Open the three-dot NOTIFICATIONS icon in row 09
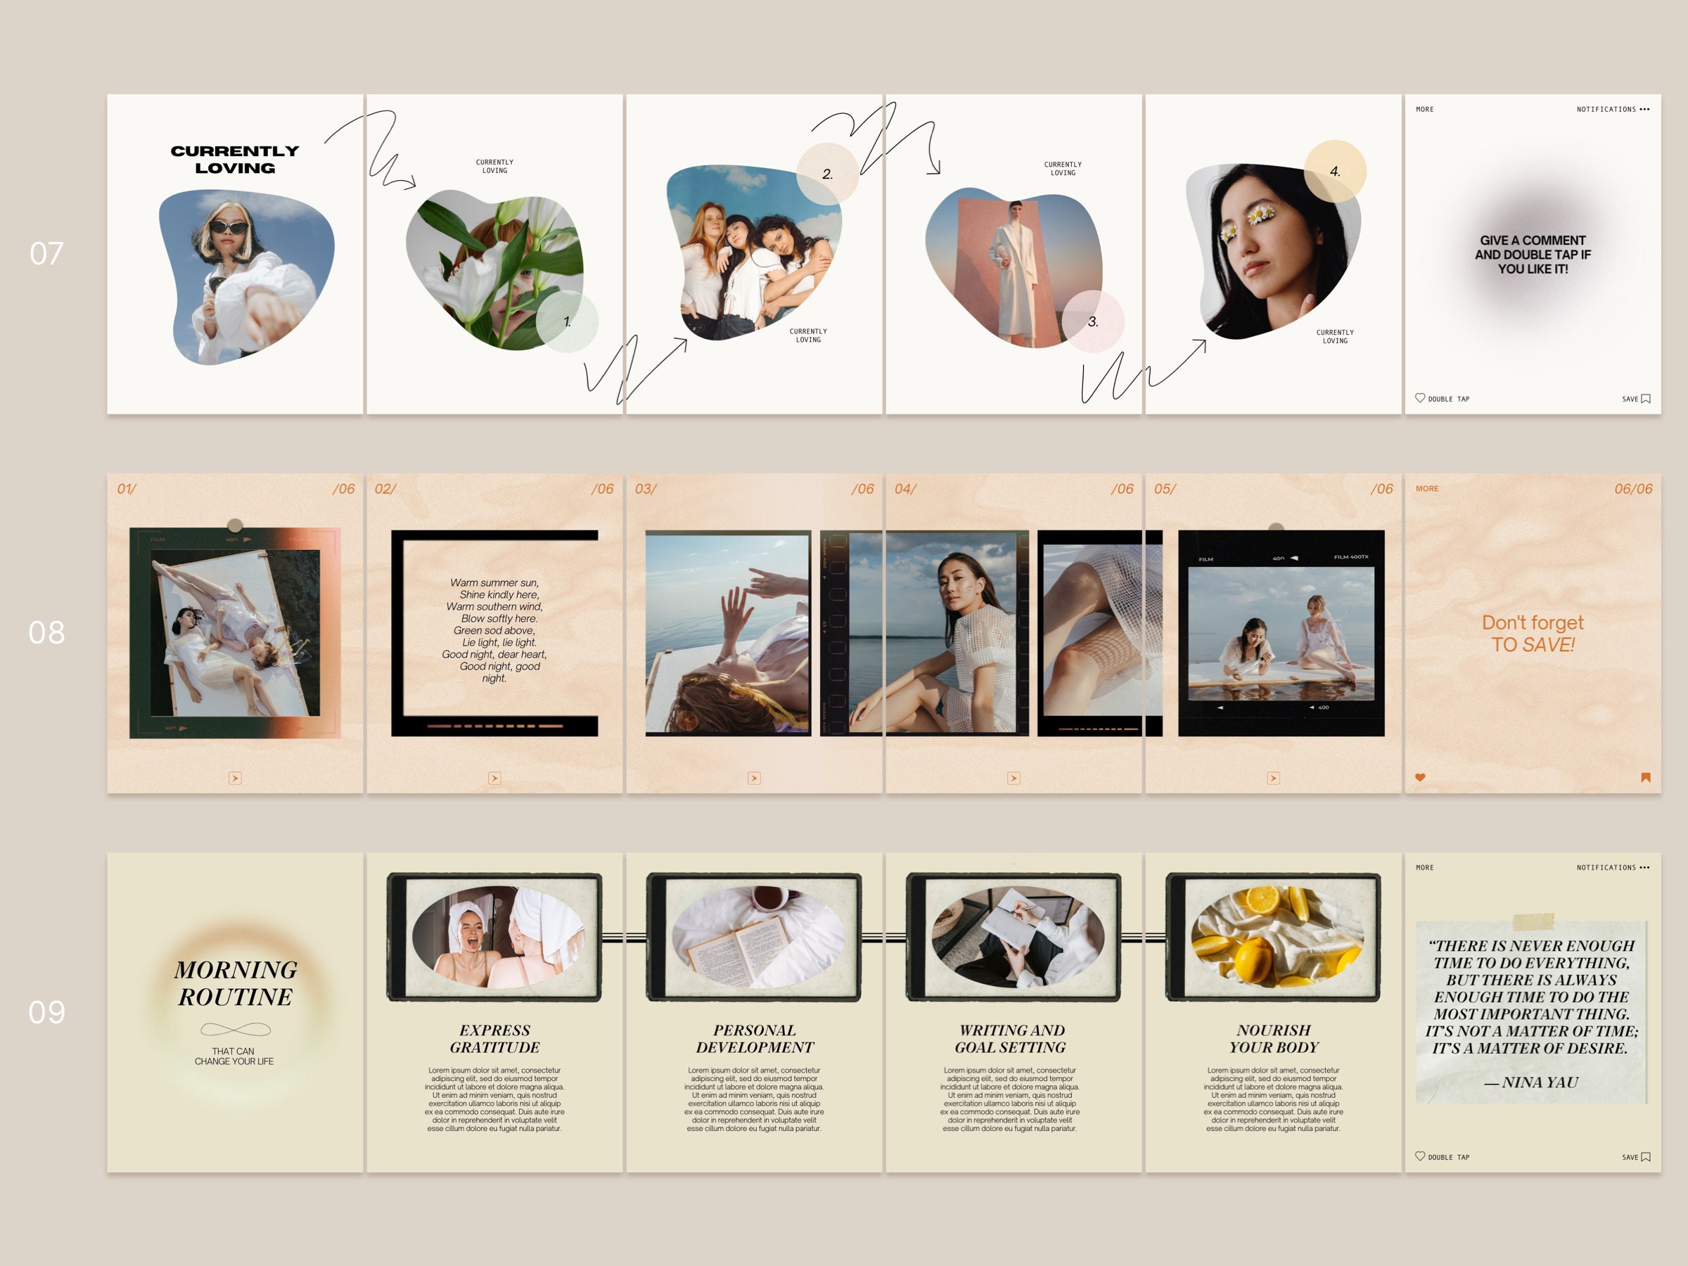Image resolution: width=1688 pixels, height=1266 pixels. [x=1644, y=868]
